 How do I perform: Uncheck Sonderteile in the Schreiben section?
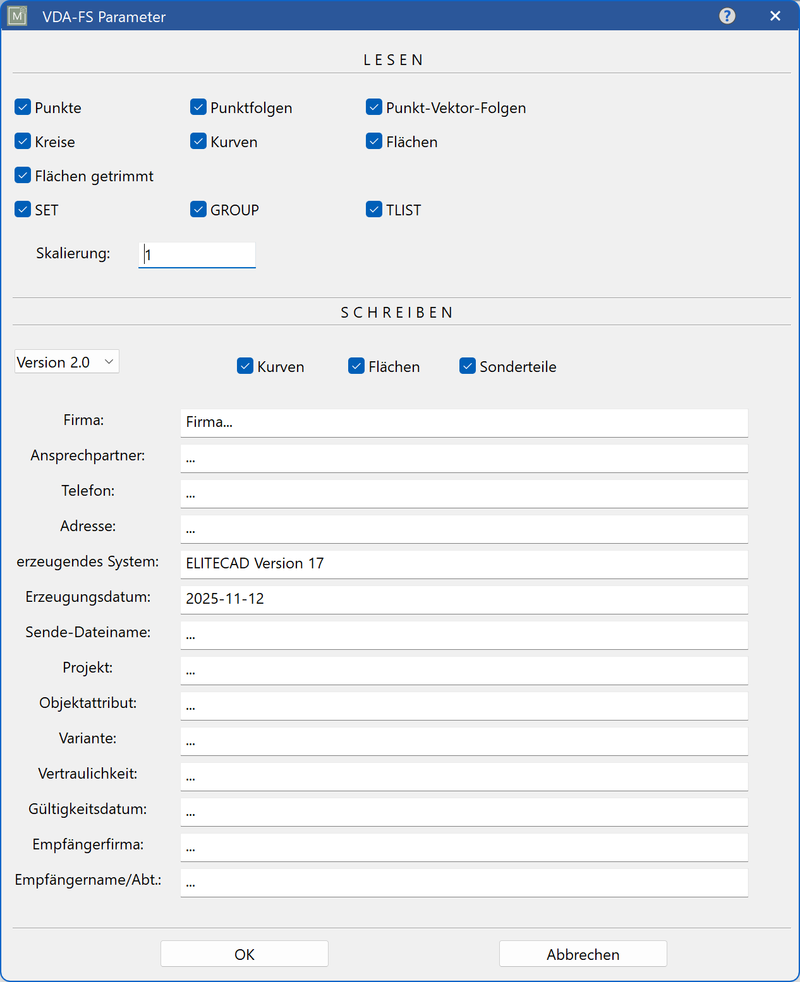tap(468, 366)
